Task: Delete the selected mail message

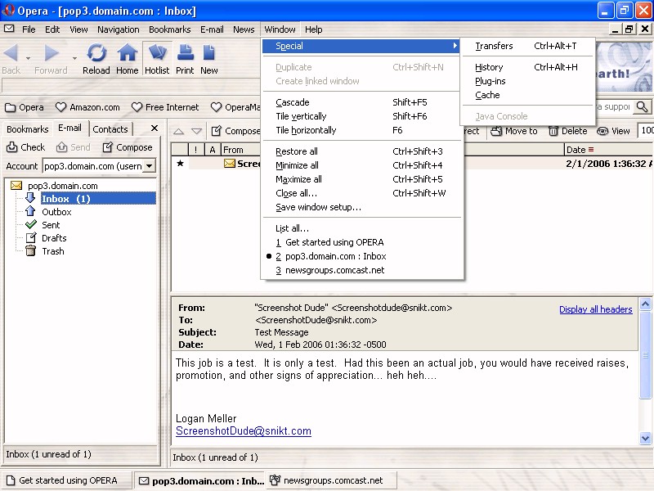Action: tap(567, 131)
